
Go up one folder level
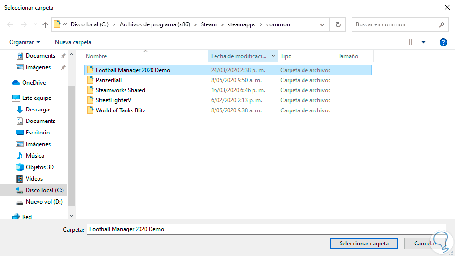(x=45, y=24)
